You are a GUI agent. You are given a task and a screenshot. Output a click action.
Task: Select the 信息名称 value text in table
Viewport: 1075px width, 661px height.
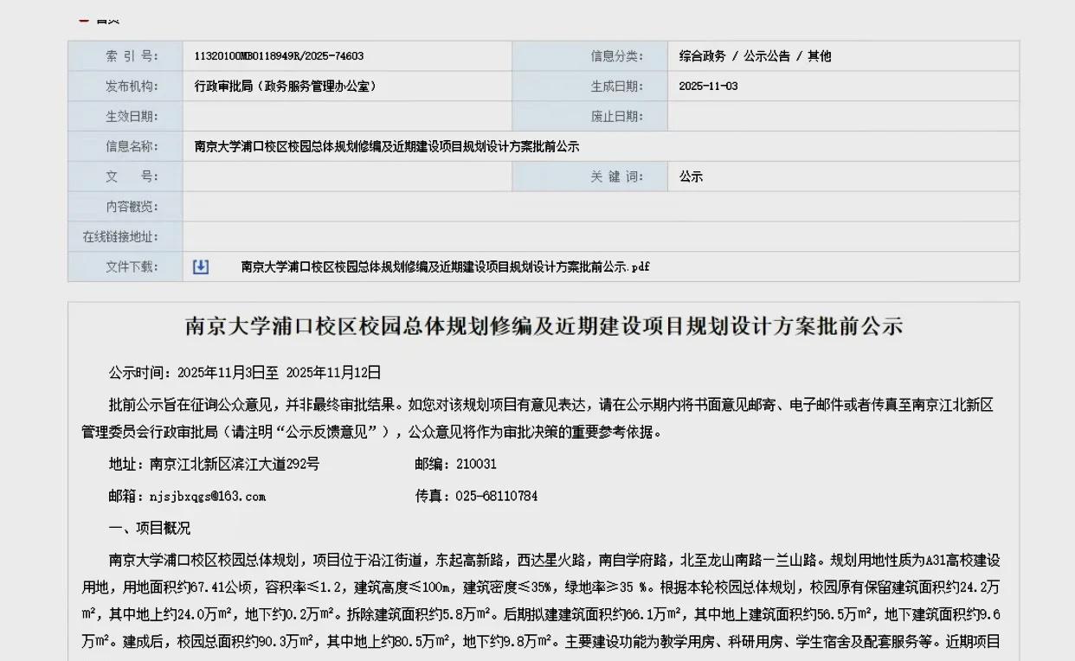(x=387, y=147)
